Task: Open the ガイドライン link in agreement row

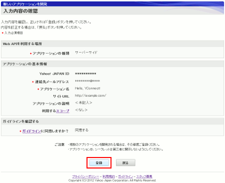Action: pos(31,131)
